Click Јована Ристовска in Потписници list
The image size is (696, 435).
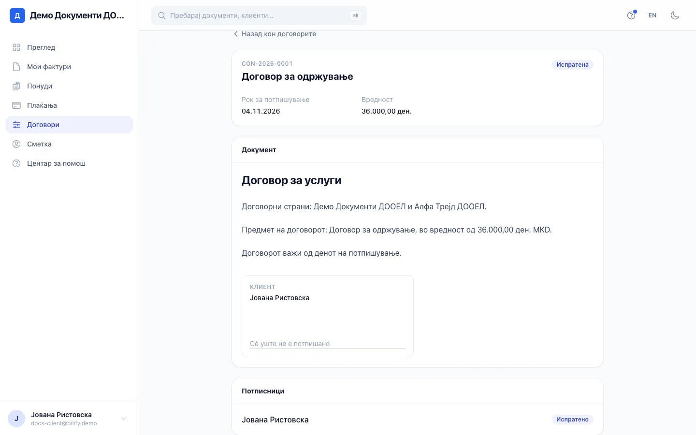pos(275,420)
